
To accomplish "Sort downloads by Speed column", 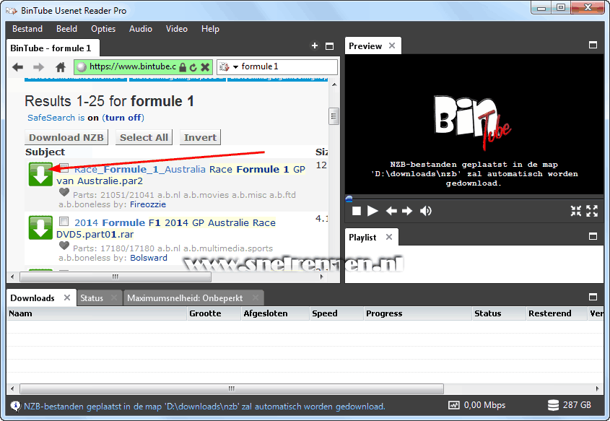I will (x=336, y=313).
